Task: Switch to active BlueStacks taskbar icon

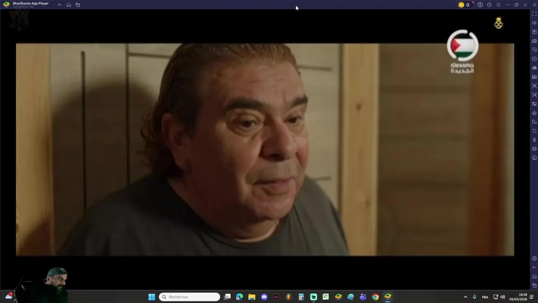Action: pos(388,297)
